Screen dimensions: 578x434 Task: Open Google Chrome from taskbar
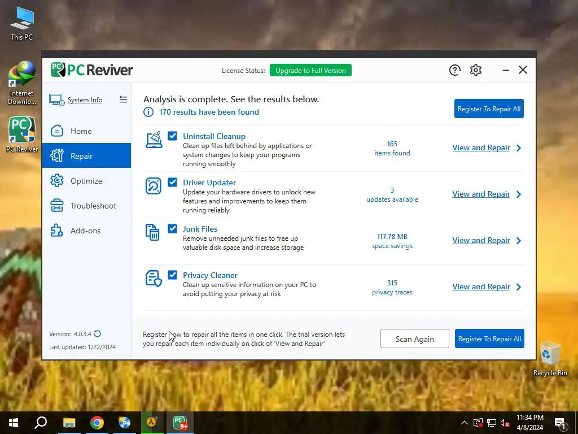click(x=97, y=423)
